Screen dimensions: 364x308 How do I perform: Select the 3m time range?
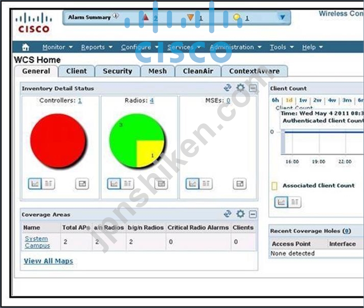pos(347,100)
